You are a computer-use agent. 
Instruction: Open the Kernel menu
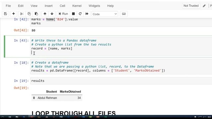pos(77,6)
